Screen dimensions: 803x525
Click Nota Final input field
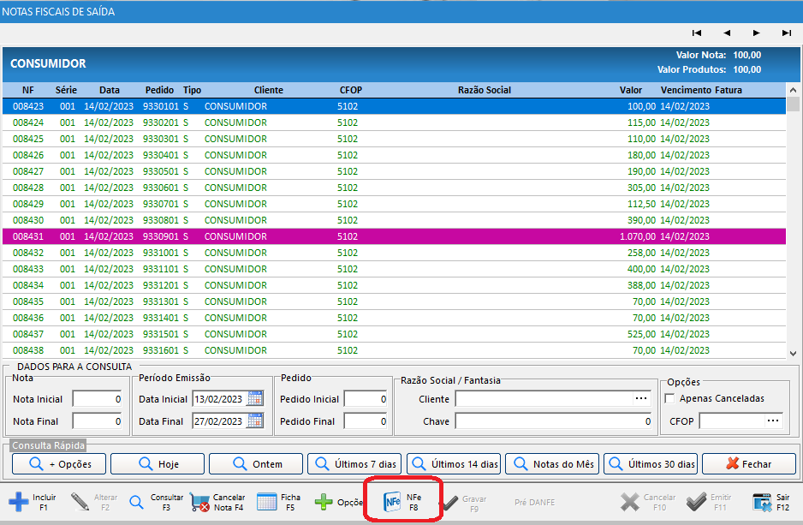click(98, 421)
